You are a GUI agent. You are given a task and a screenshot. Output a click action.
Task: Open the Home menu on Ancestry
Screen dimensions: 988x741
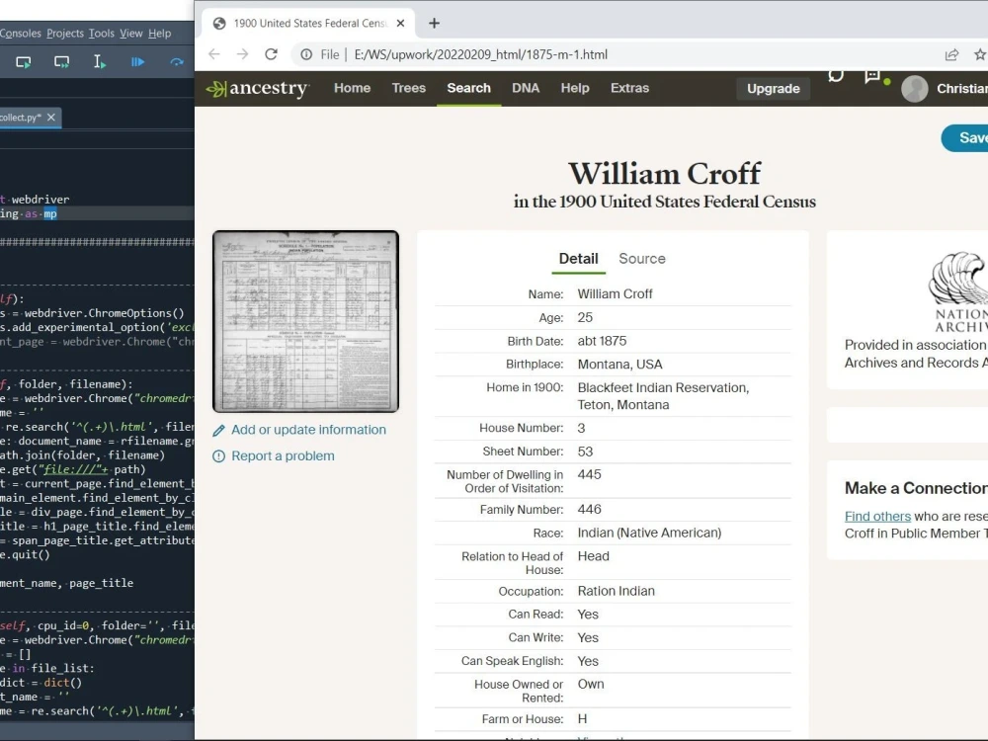pyautogui.click(x=353, y=88)
